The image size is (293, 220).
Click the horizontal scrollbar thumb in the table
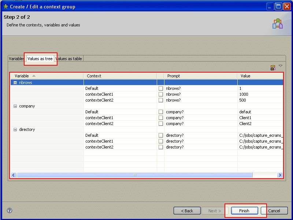coord(134,175)
